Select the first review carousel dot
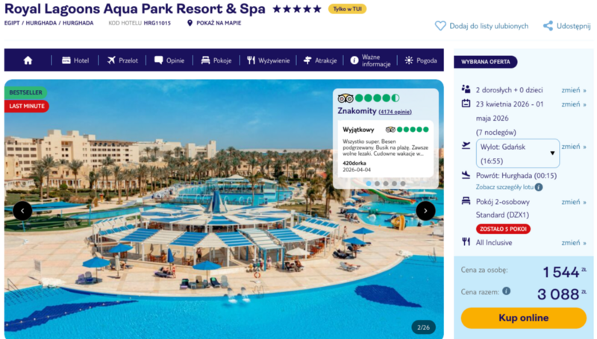Screen dimensions: 597x339 pos(368,183)
